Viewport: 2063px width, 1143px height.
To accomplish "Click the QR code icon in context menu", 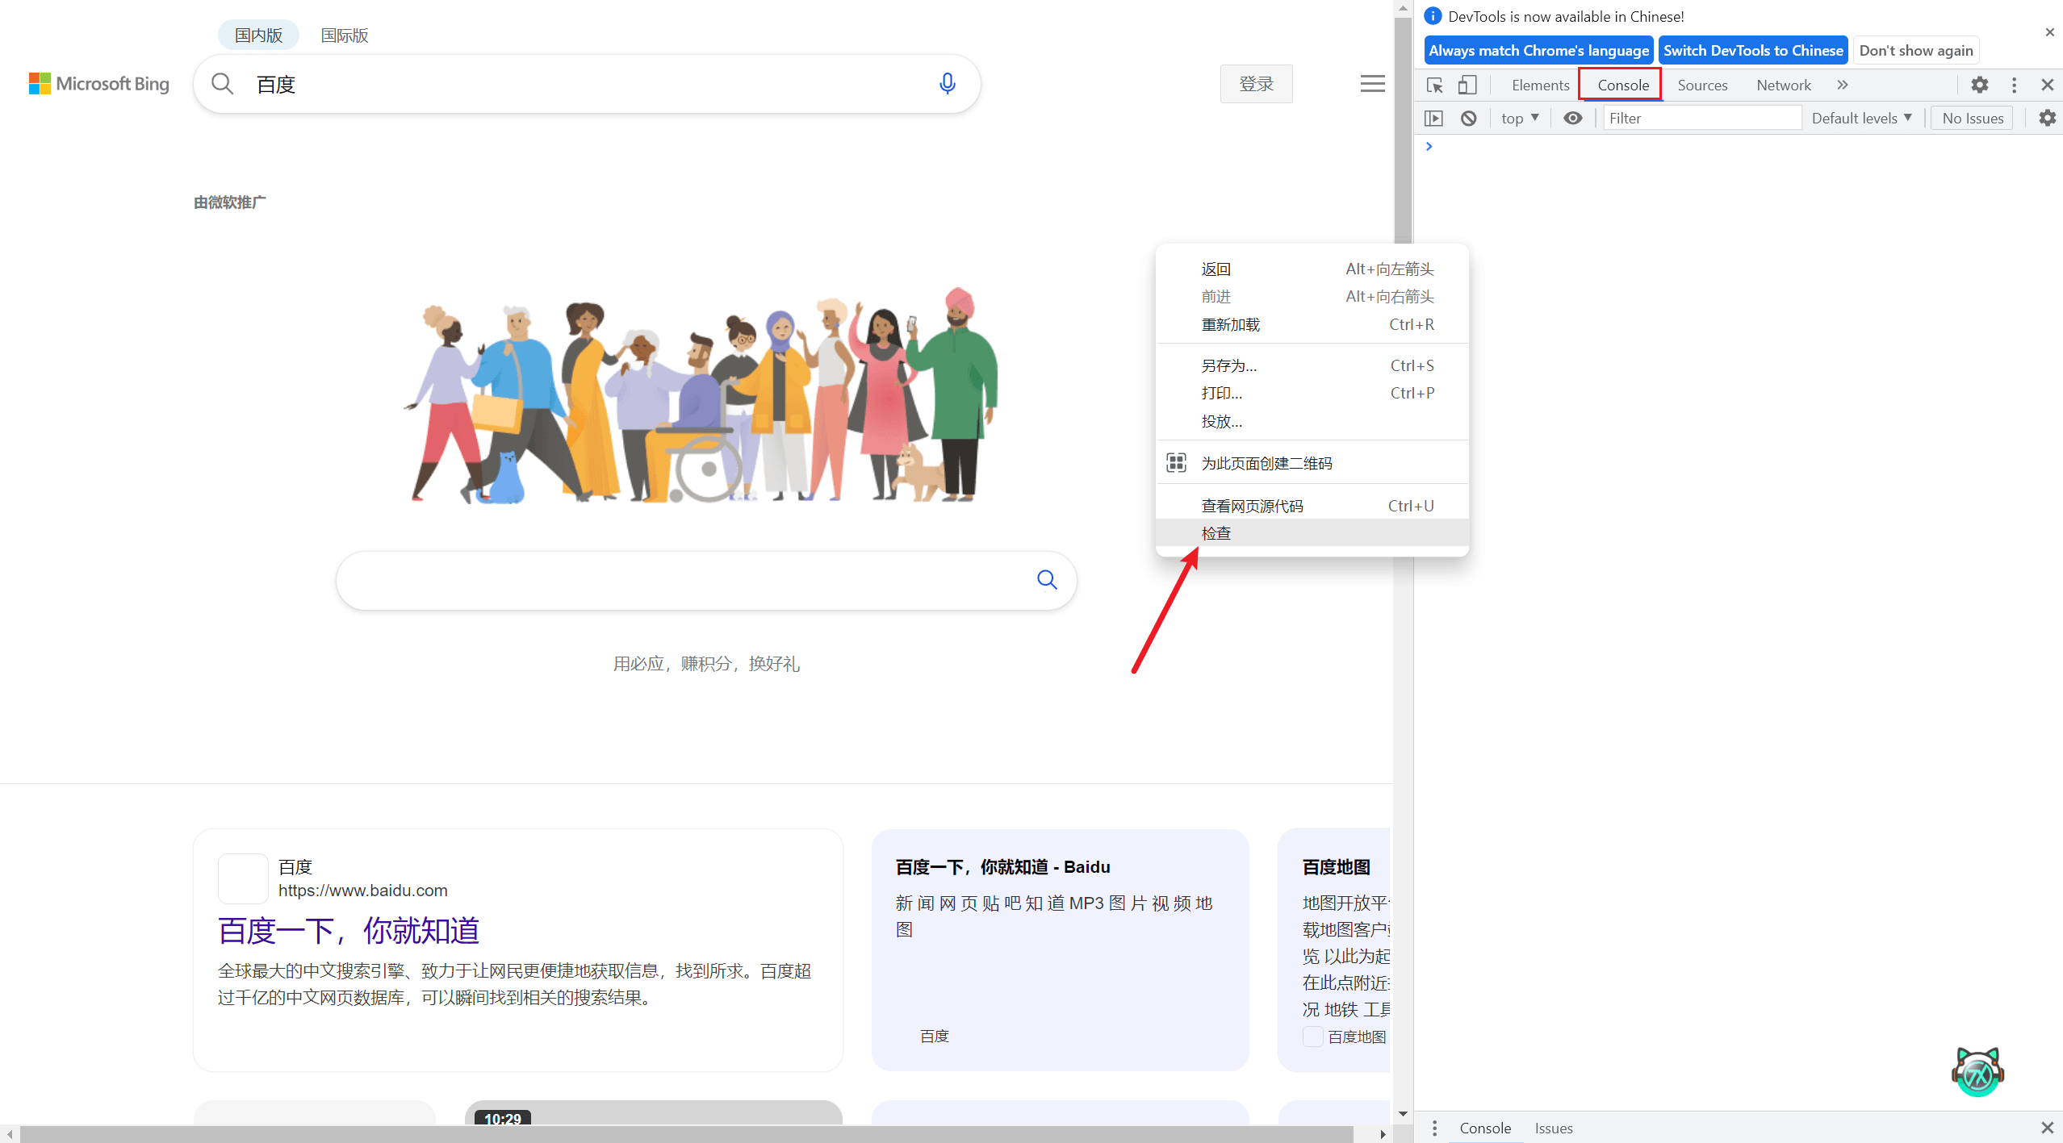I will (x=1176, y=463).
